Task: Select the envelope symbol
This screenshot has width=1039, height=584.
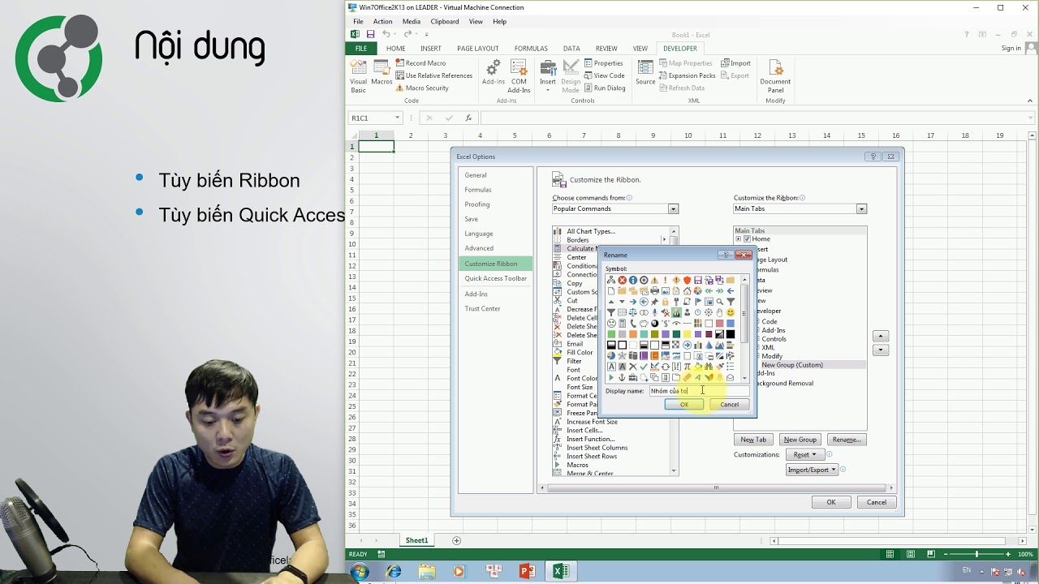Action: [731, 377]
